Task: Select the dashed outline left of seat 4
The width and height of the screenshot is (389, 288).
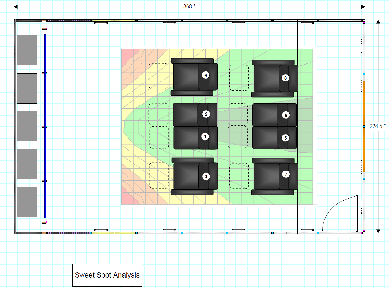Action: tap(158, 76)
